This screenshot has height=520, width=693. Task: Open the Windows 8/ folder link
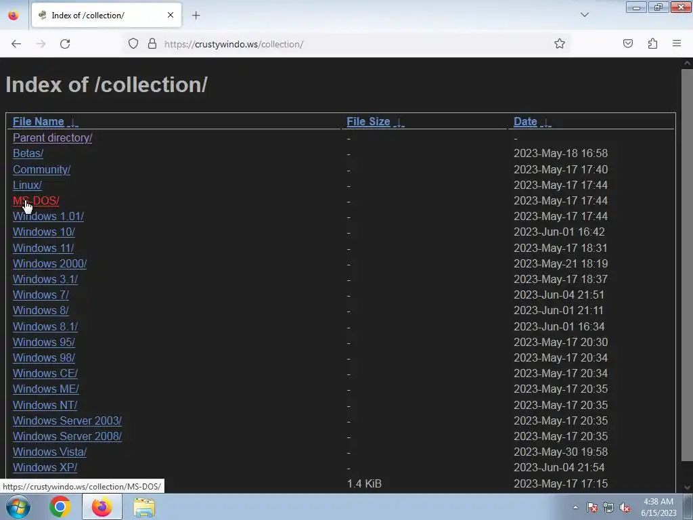point(41,310)
